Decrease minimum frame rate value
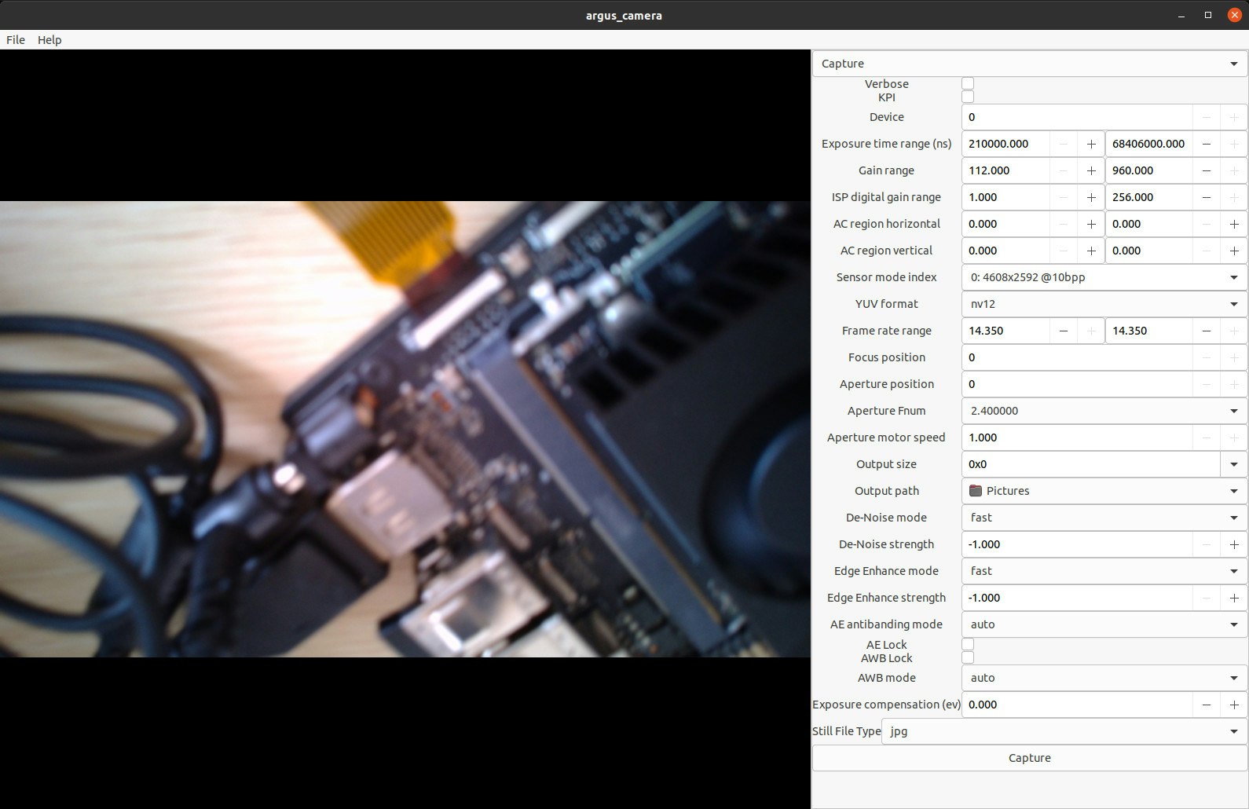1249x809 pixels. point(1064,331)
